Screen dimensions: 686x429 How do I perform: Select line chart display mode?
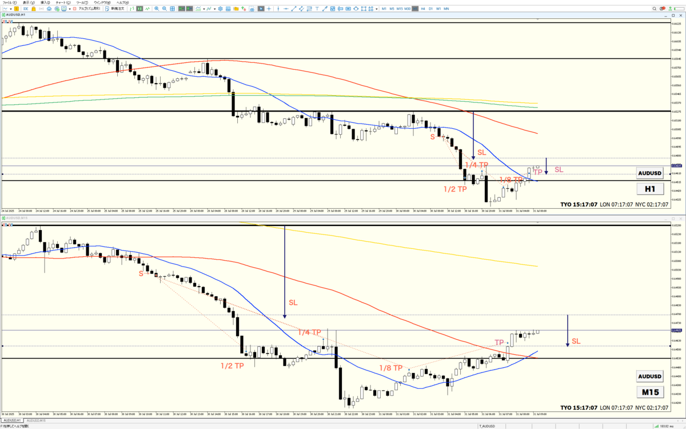147,9
